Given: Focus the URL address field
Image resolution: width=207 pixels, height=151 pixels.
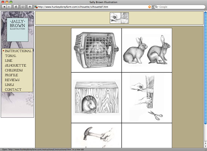Looking at the screenshot, I should tap(93, 7).
